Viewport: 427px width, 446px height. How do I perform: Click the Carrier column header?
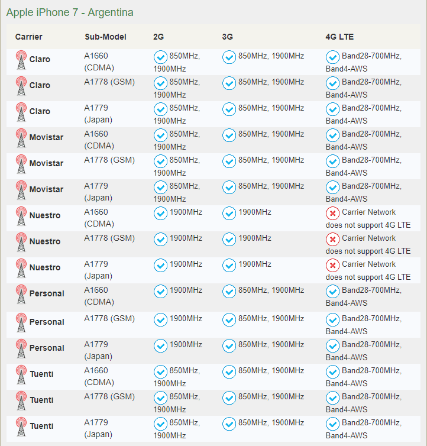[28, 37]
